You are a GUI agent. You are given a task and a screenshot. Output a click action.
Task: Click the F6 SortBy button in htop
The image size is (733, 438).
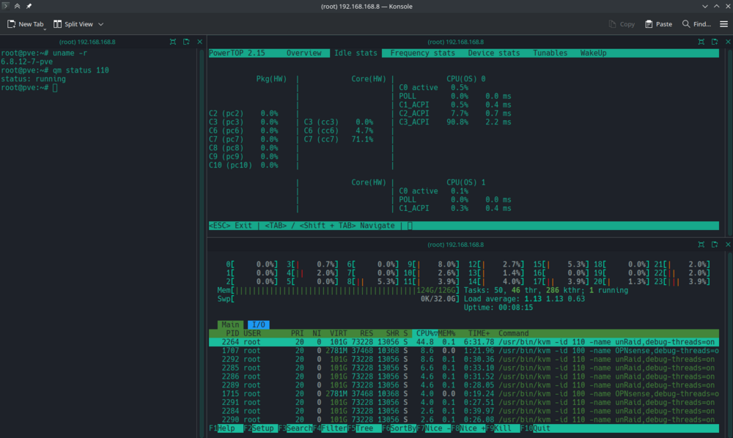(x=399, y=428)
